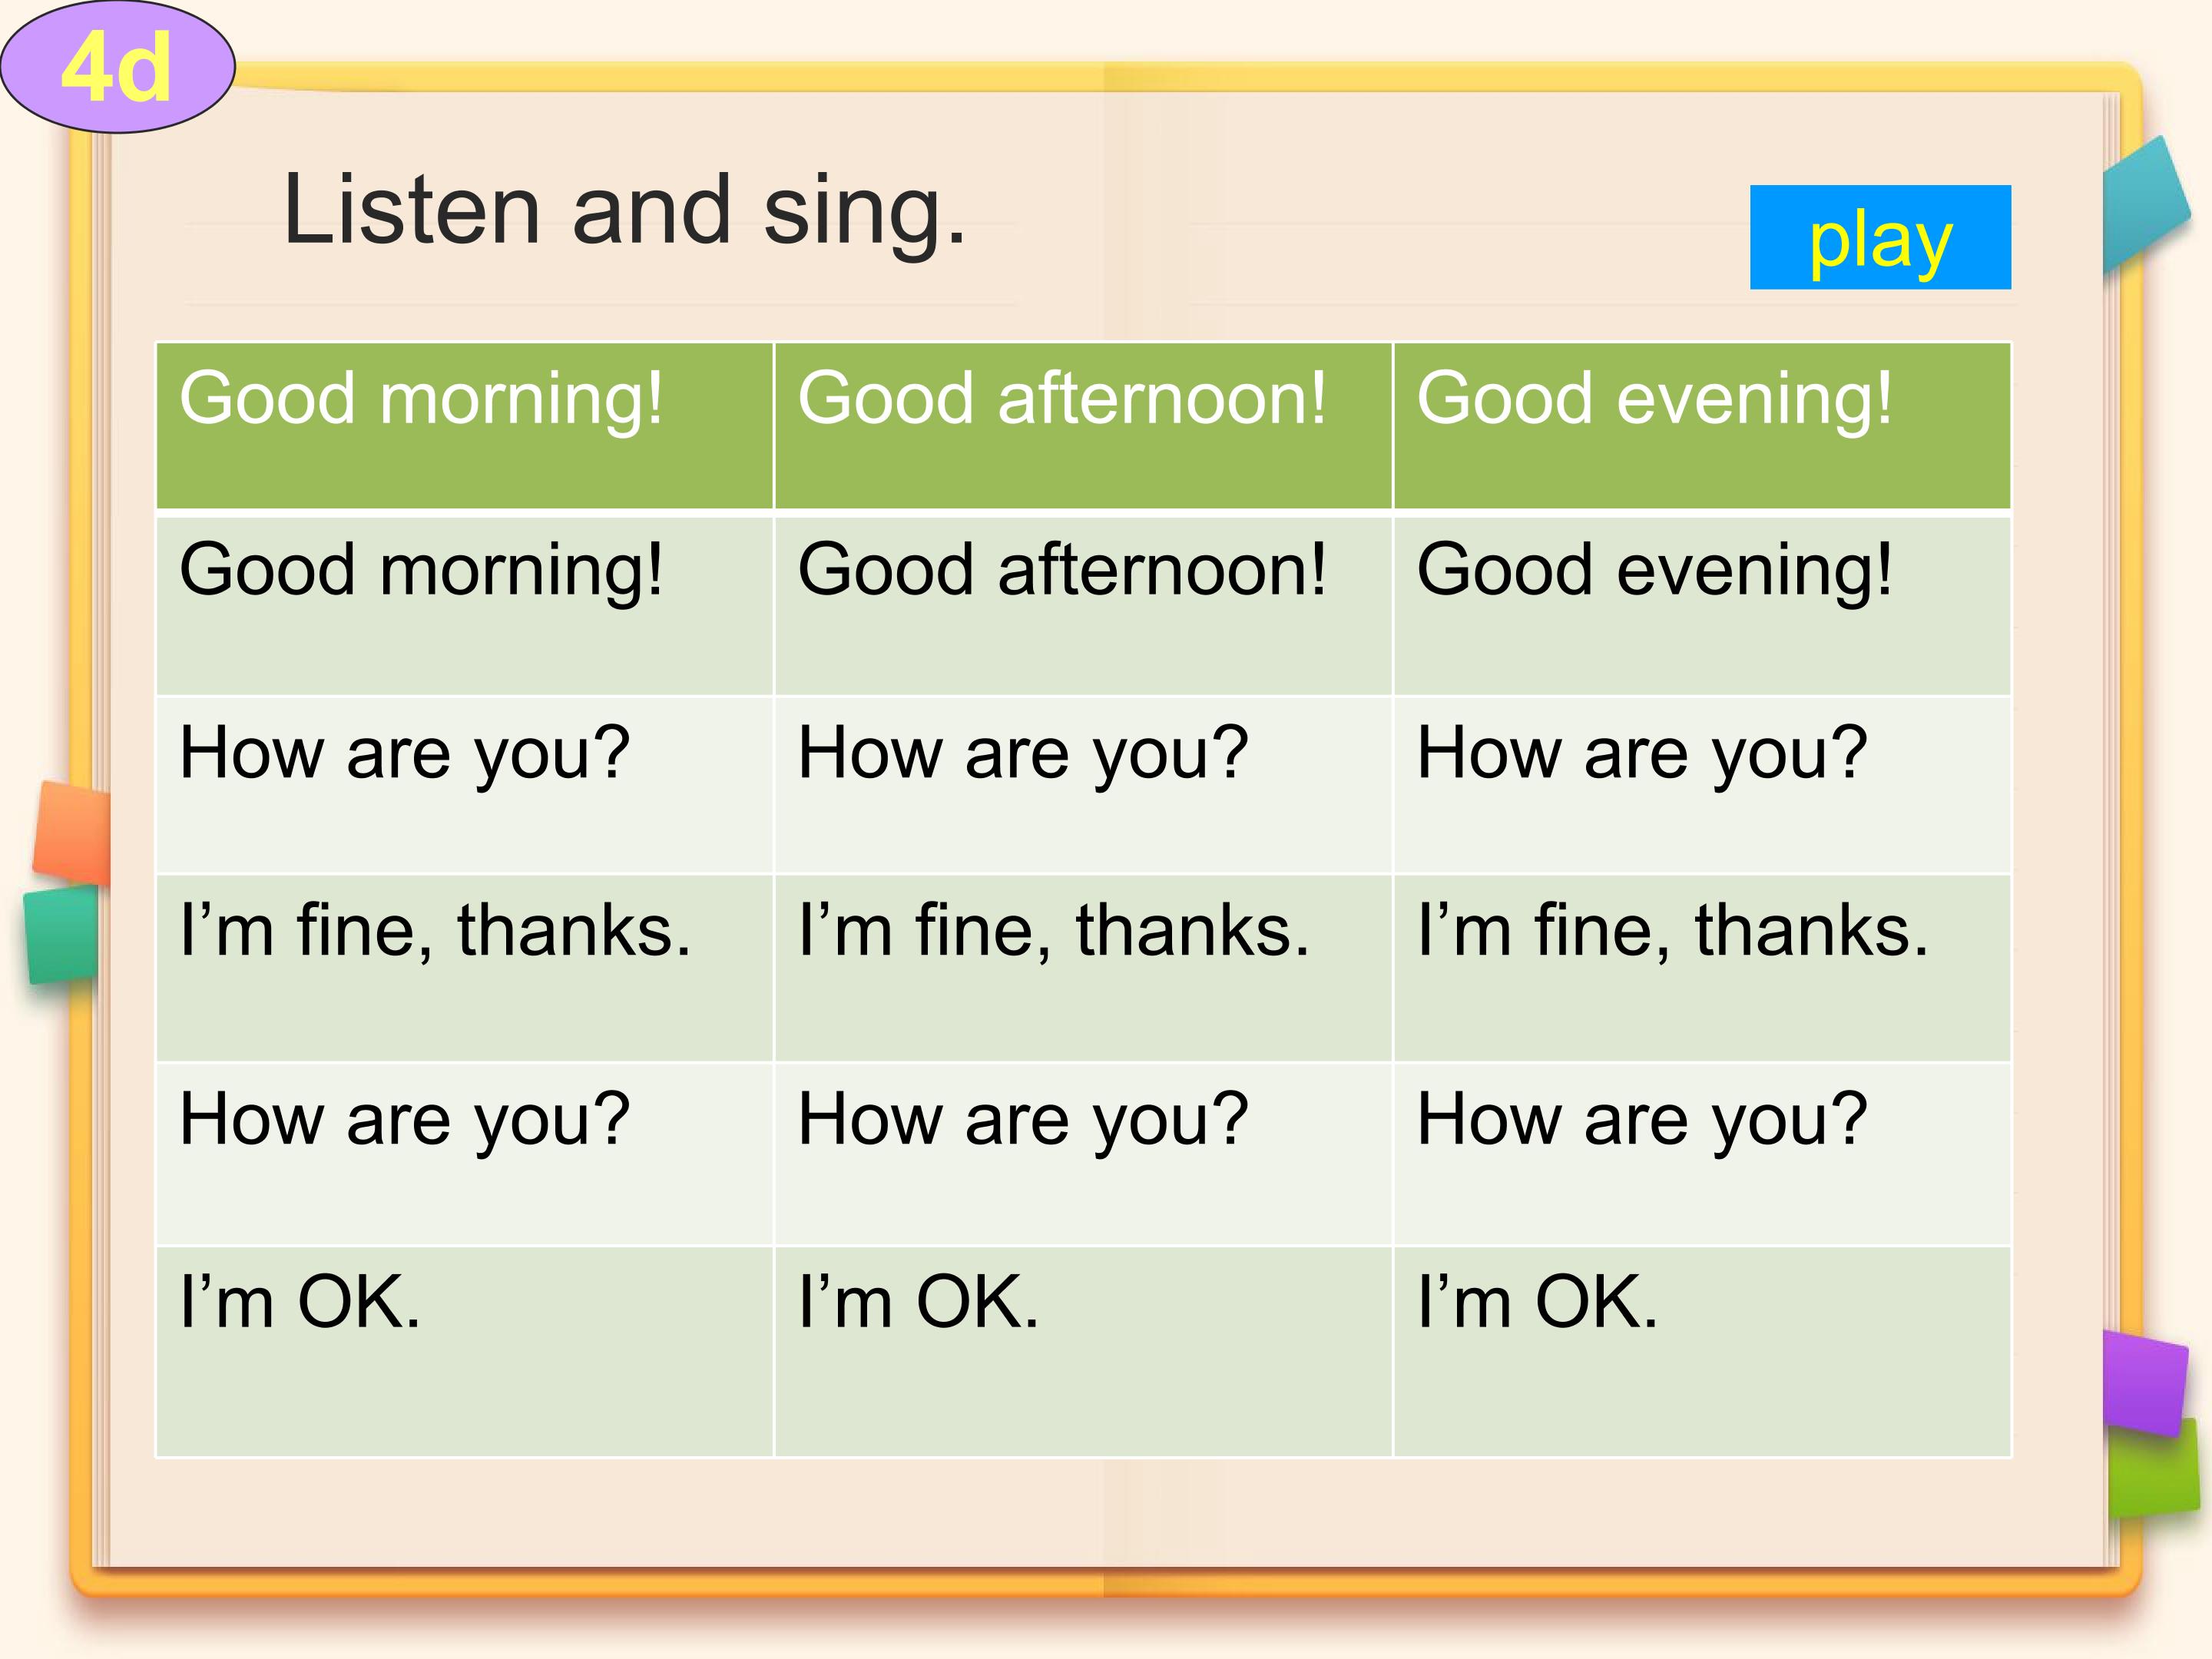The image size is (2212, 1659).
Task: Click I'm fine, thanks. in afternoon column
Action: point(1054,931)
